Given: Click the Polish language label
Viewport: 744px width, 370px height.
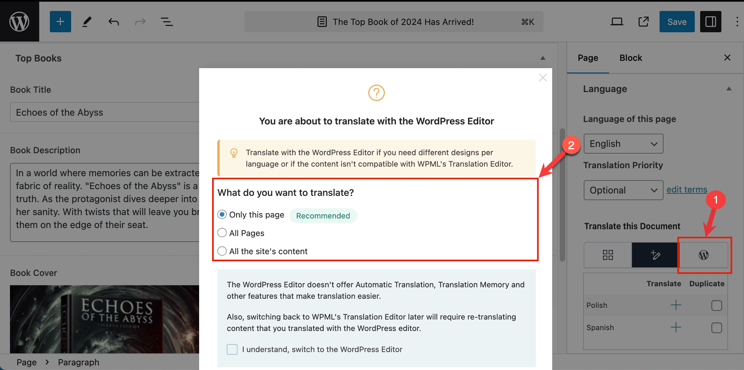Looking at the screenshot, I should [x=596, y=305].
